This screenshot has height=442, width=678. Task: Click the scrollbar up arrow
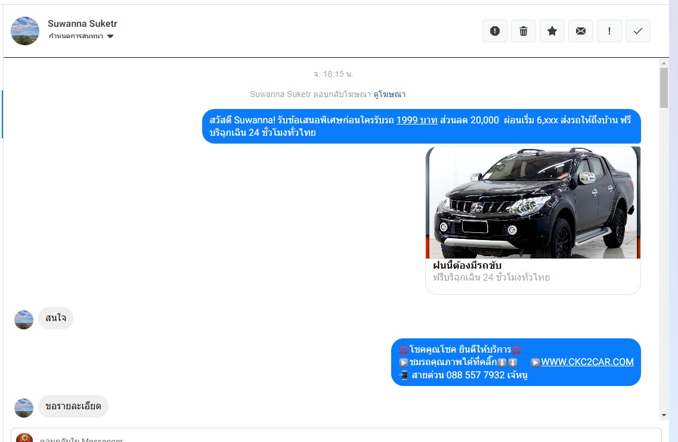coord(664,63)
